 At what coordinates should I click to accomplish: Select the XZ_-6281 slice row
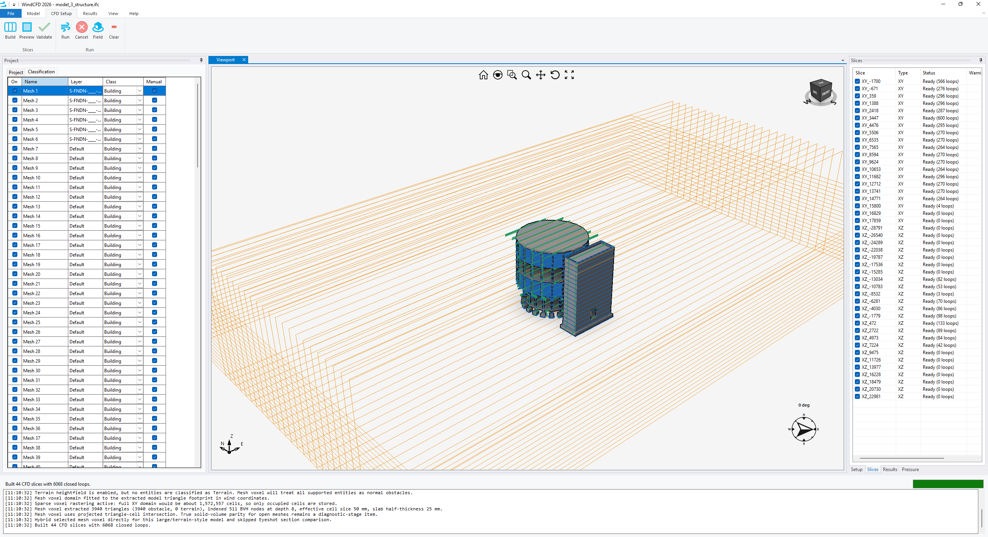pyautogui.click(x=917, y=301)
